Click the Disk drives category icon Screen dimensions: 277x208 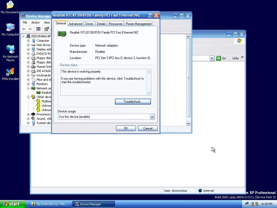point(33,45)
